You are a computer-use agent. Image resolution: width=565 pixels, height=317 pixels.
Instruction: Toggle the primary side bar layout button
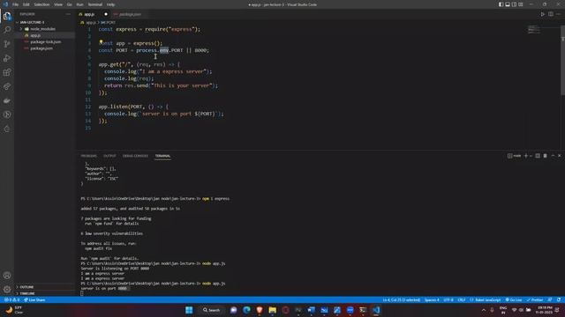click(501, 4)
